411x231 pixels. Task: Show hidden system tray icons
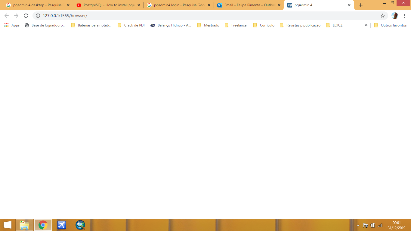tap(358, 225)
